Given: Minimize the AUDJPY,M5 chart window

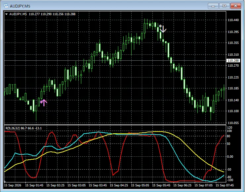Looking at the screenshot, I should point(213,6).
